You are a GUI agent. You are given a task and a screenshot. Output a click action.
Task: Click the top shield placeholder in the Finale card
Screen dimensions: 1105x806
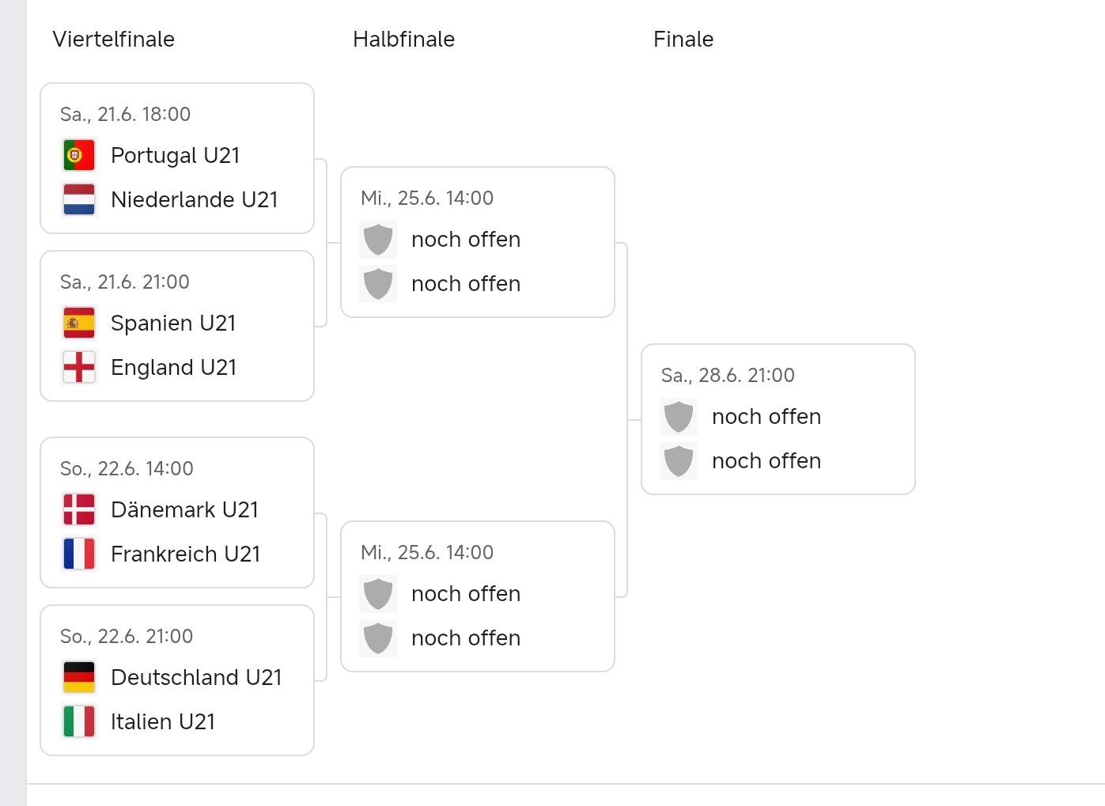coord(679,416)
